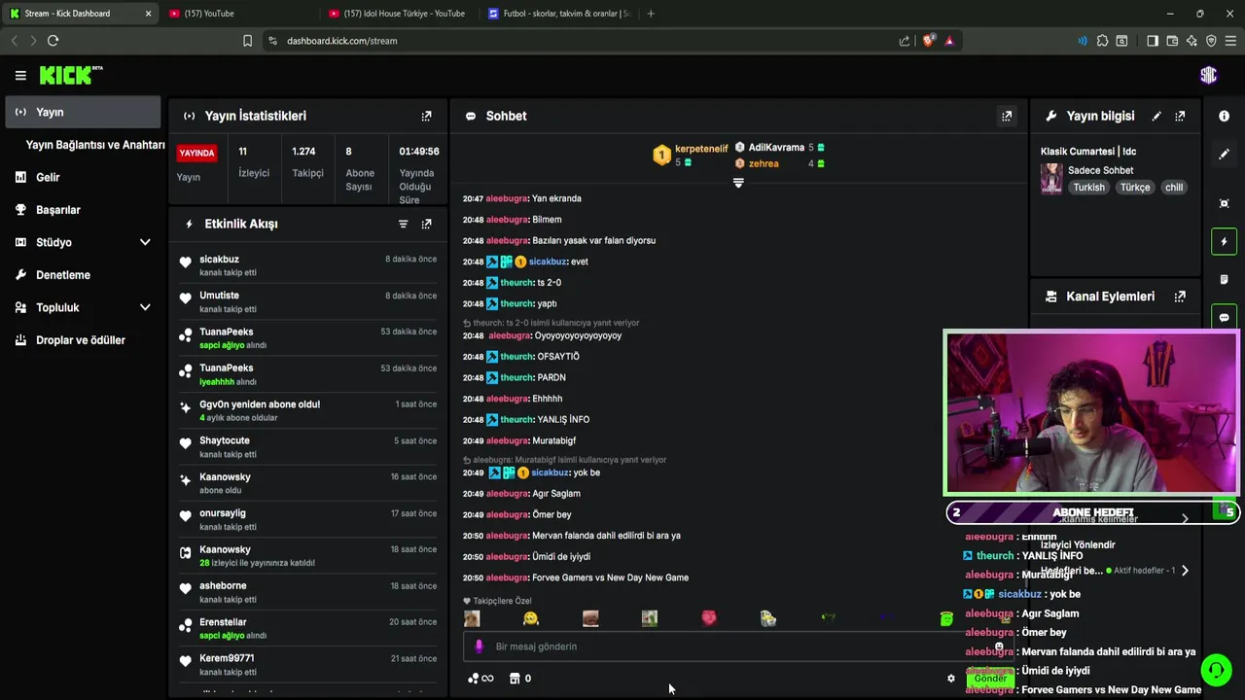Open Droplar ve ödüller
Screen dimensions: 1245x700
pos(83,340)
